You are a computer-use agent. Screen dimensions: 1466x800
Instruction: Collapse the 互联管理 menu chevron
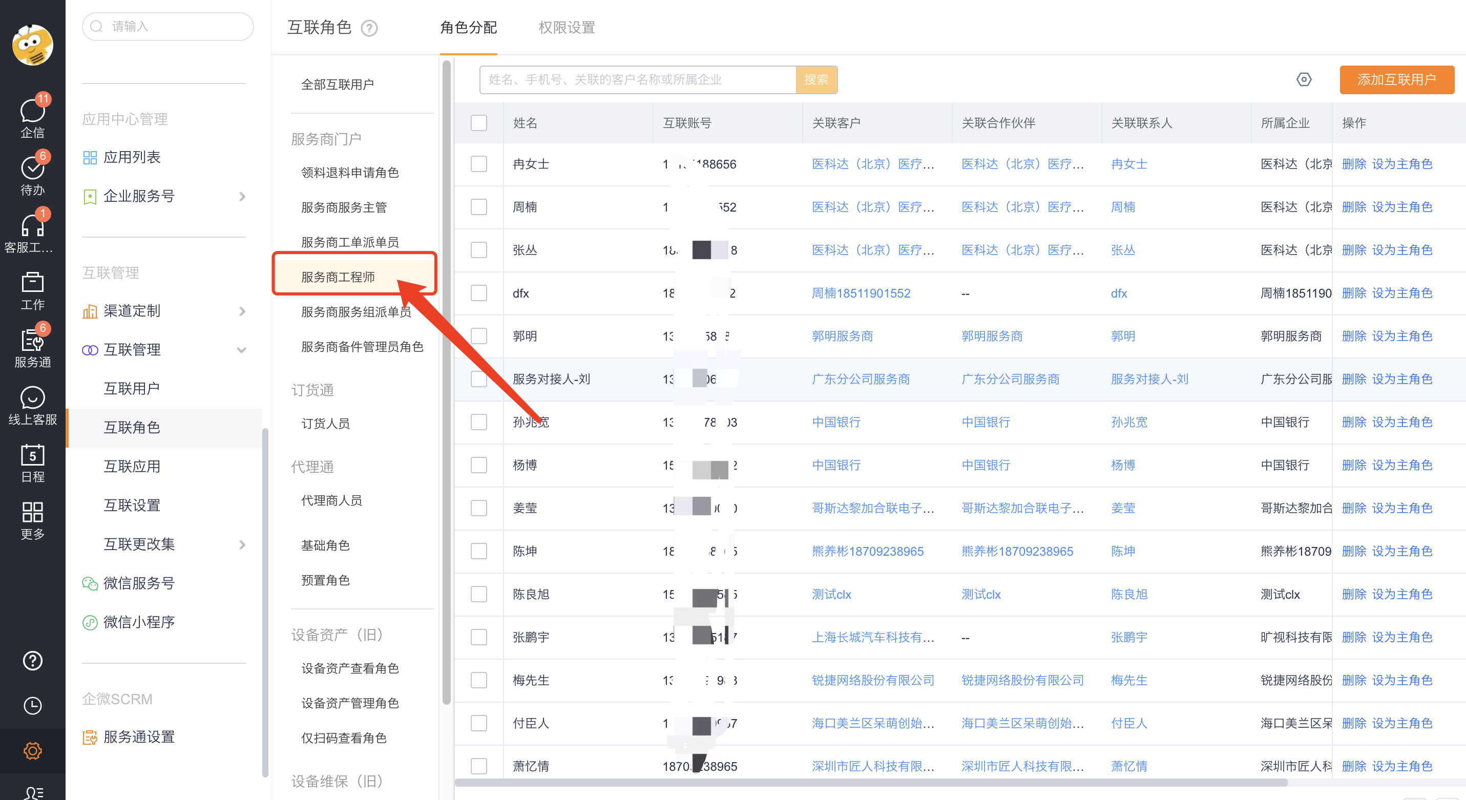click(x=241, y=350)
